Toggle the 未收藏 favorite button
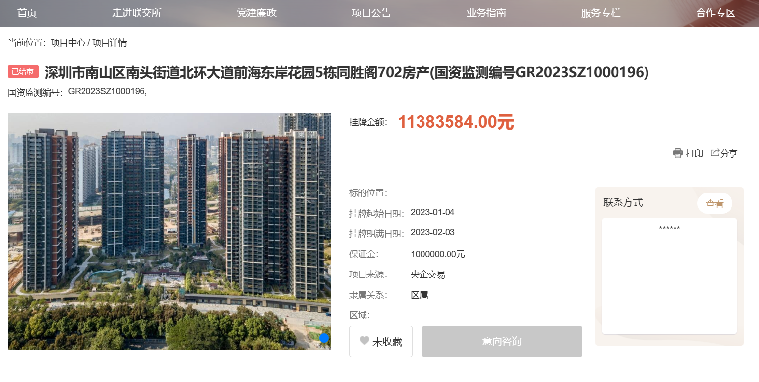The height and width of the screenshot is (382, 759). coord(381,341)
